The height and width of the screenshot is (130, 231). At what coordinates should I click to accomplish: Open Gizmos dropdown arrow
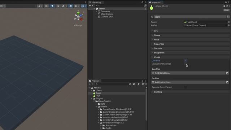click(x=86, y=6)
